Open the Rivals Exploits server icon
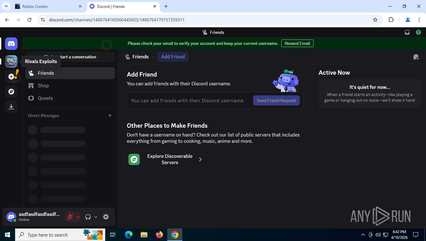 click(11, 61)
